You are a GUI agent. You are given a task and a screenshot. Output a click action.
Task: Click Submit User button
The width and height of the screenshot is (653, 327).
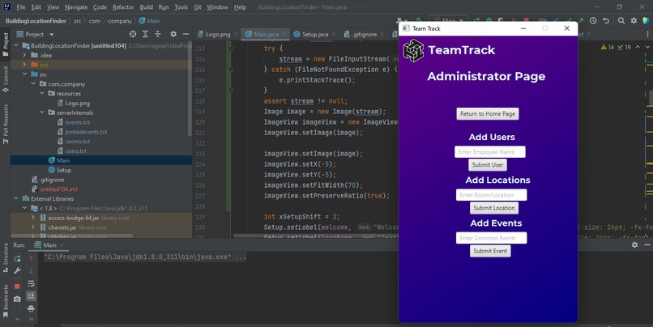488,165
